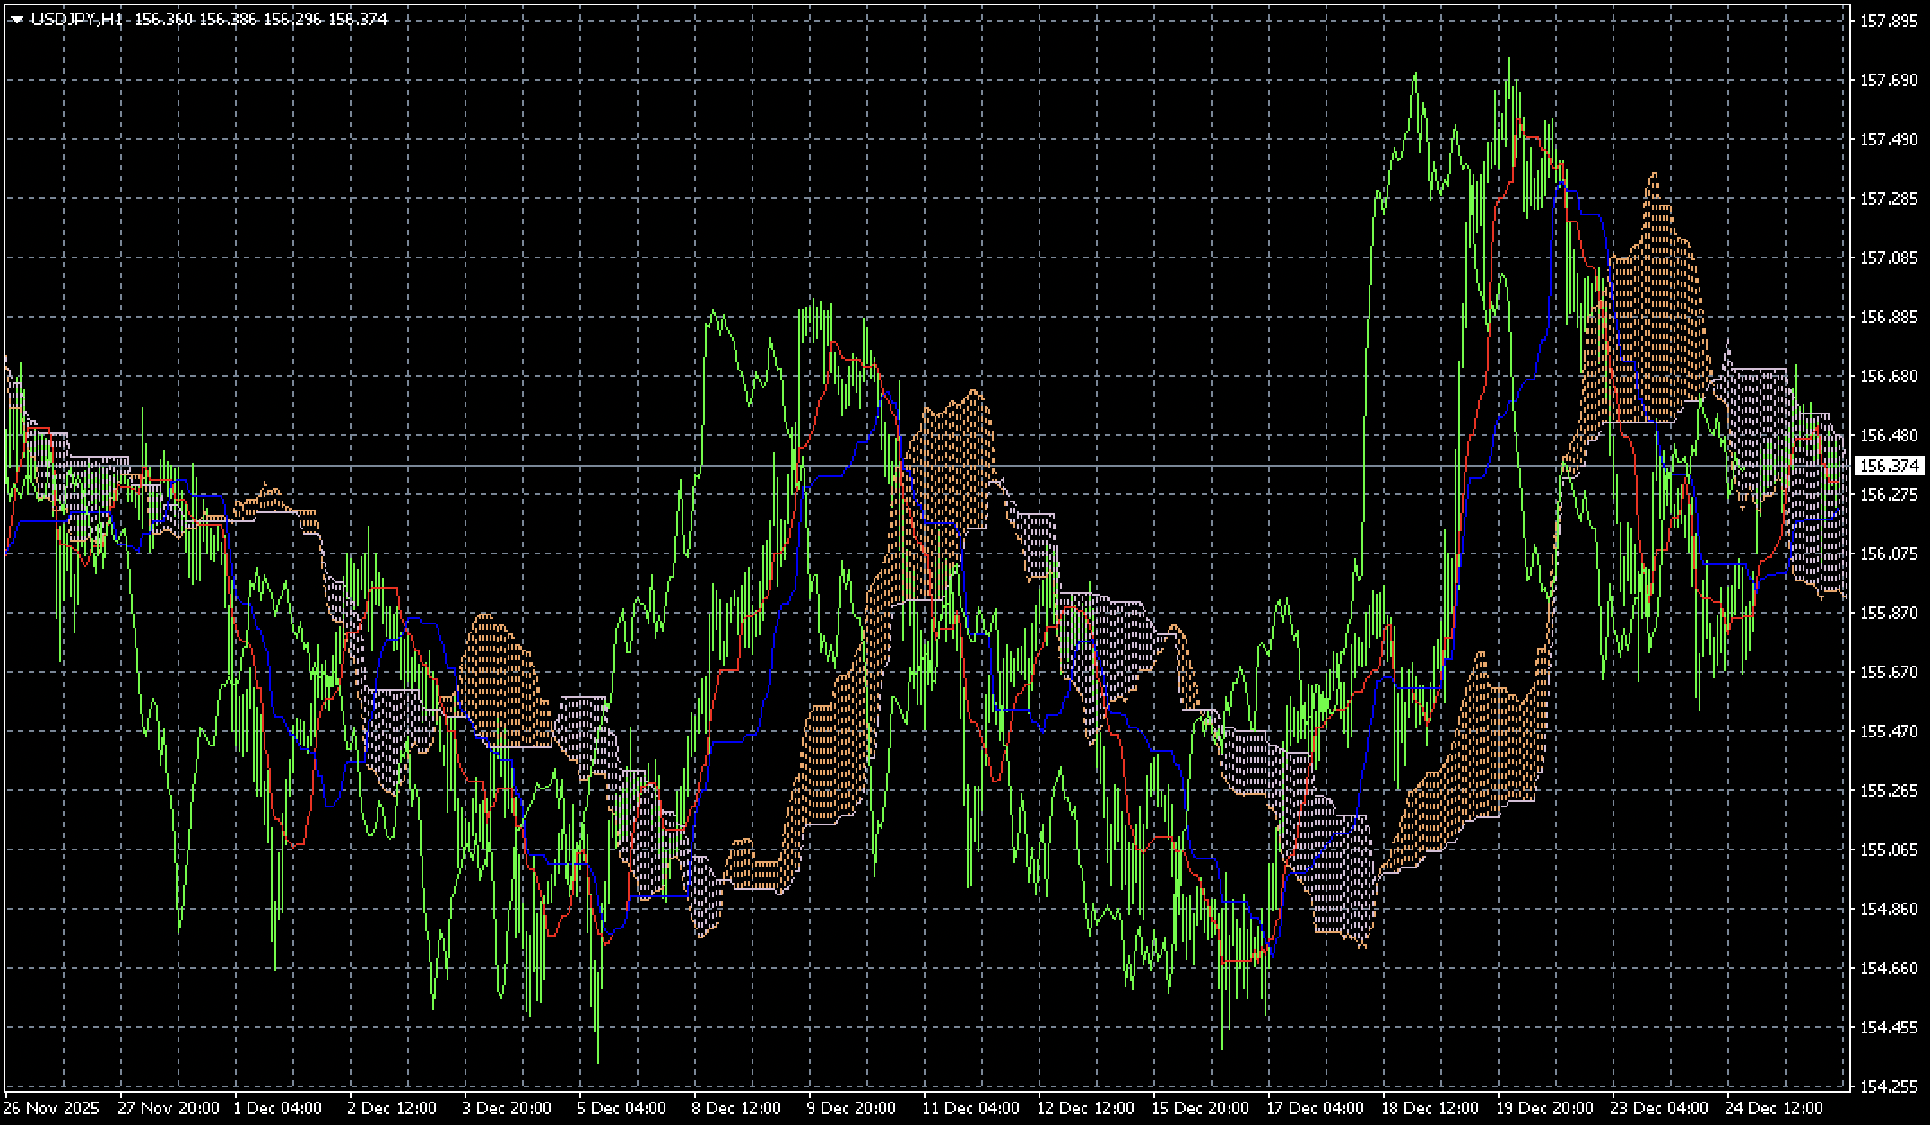Click the 9 Dec 20:00 time label

[x=851, y=1108]
